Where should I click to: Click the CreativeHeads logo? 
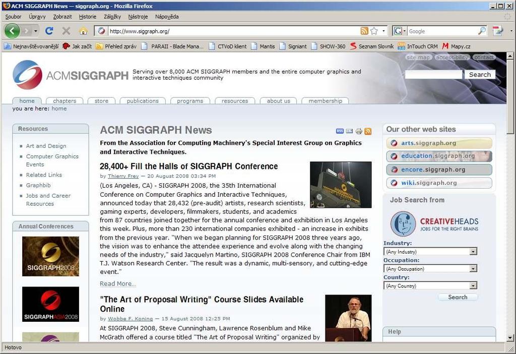[x=434, y=224]
